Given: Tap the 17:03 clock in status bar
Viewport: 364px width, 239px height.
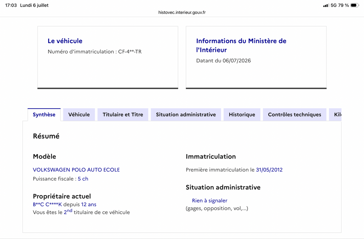Looking at the screenshot, I should pyautogui.click(x=11, y=5).
